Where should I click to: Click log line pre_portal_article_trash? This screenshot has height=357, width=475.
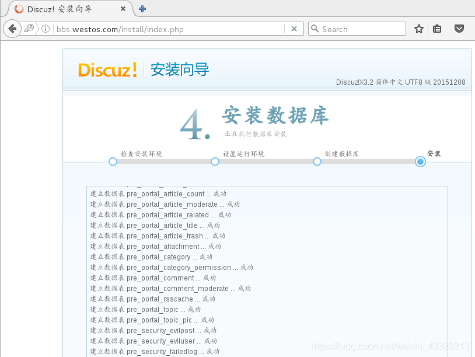(x=158, y=236)
